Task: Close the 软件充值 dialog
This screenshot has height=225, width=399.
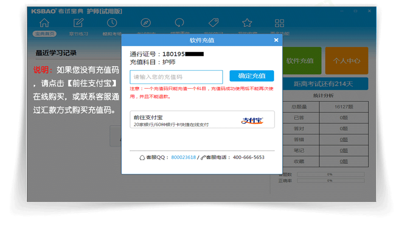Action: 276,40
